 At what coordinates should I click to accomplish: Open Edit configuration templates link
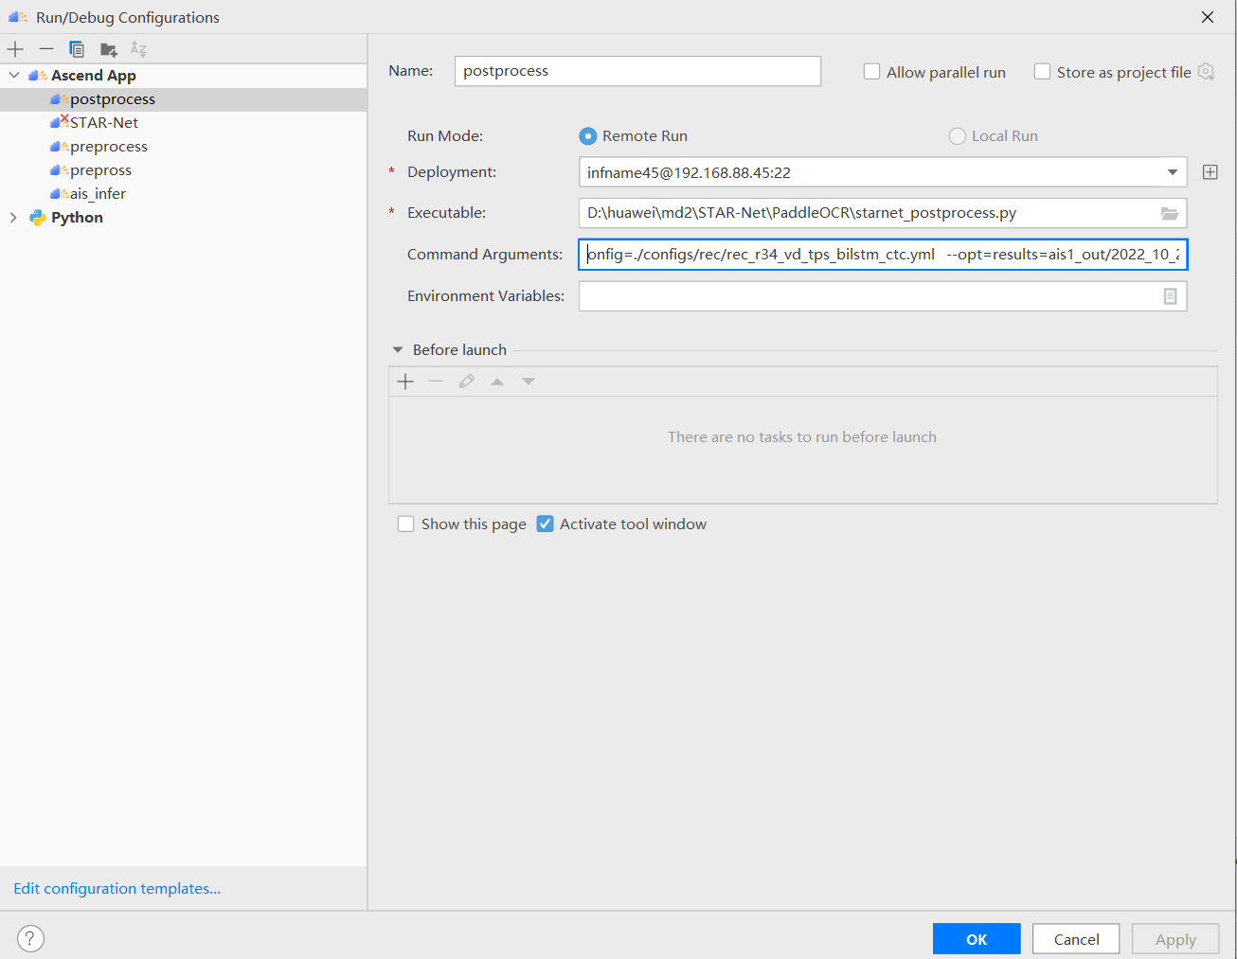point(117,889)
